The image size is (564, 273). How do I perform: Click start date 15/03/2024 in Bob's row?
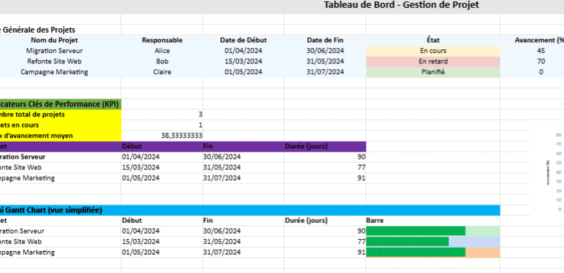(243, 61)
